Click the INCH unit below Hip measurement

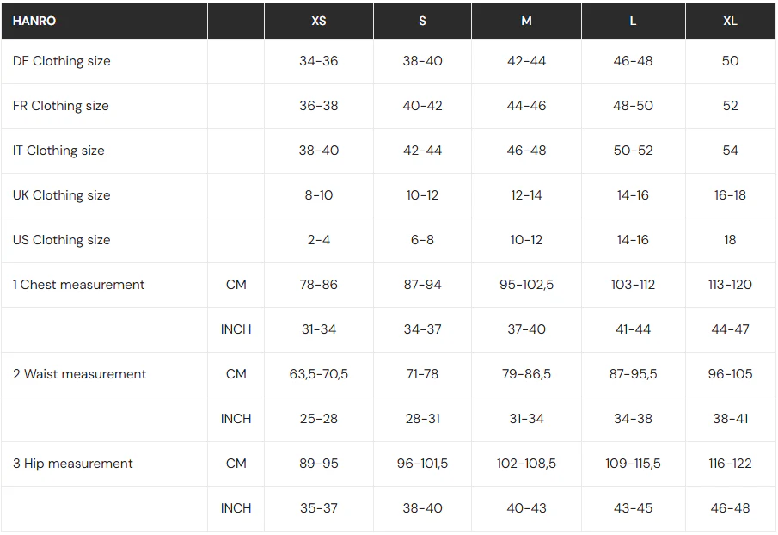[236, 508]
